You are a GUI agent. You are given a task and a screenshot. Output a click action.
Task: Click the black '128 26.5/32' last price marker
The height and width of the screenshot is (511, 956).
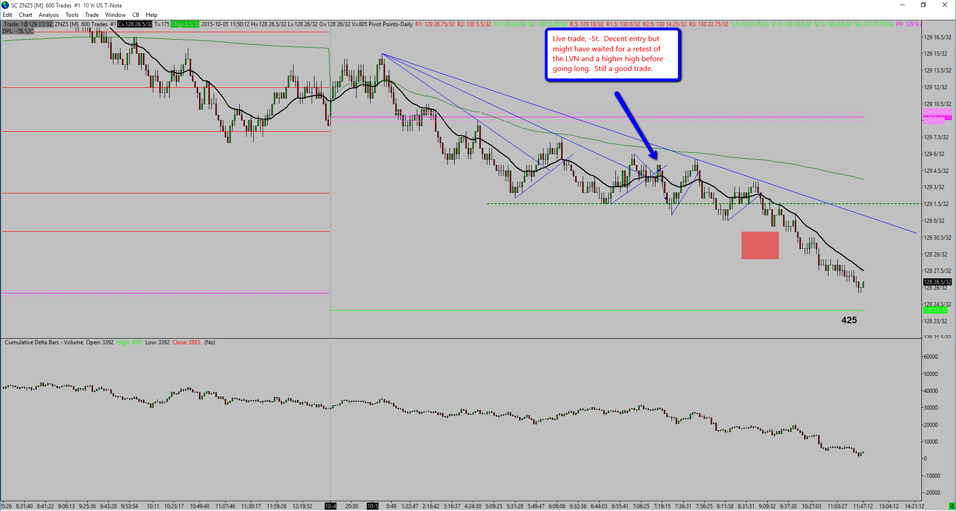(937, 282)
